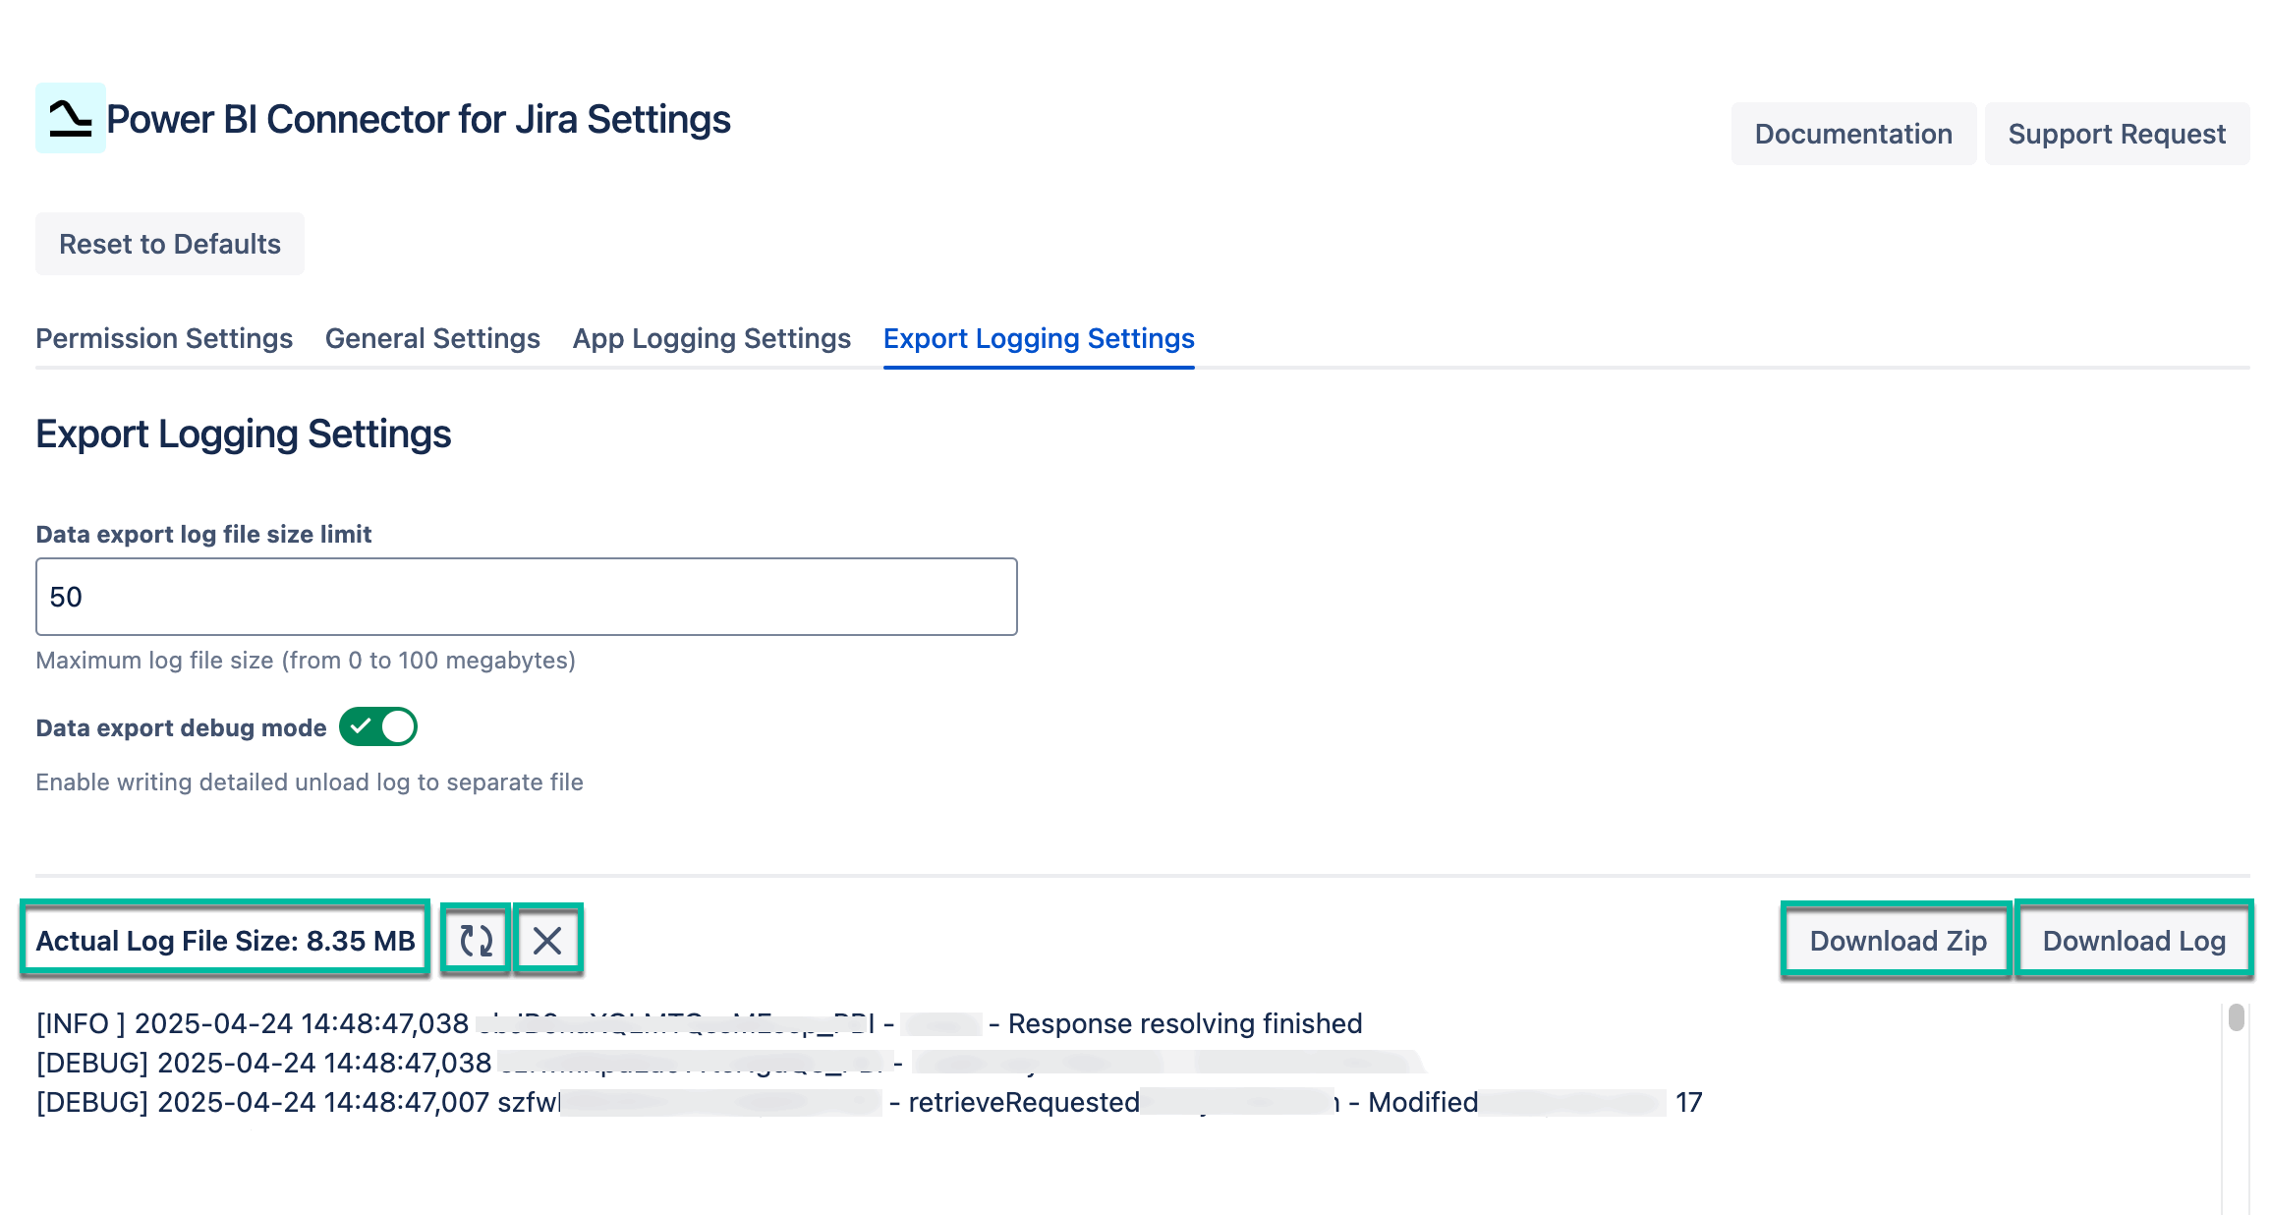Open the Permission Settings tab
Image resolution: width=2270 pixels, height=1215 pixels.
[x=164, y=338]
